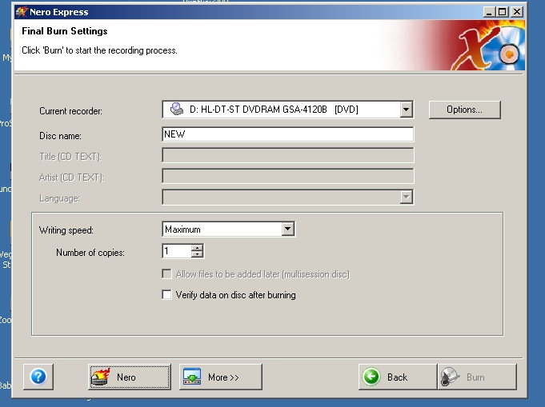Screen dimensions: 545x407
Task: Start recording with the Burn button
Action: click(x=477, y=377)
